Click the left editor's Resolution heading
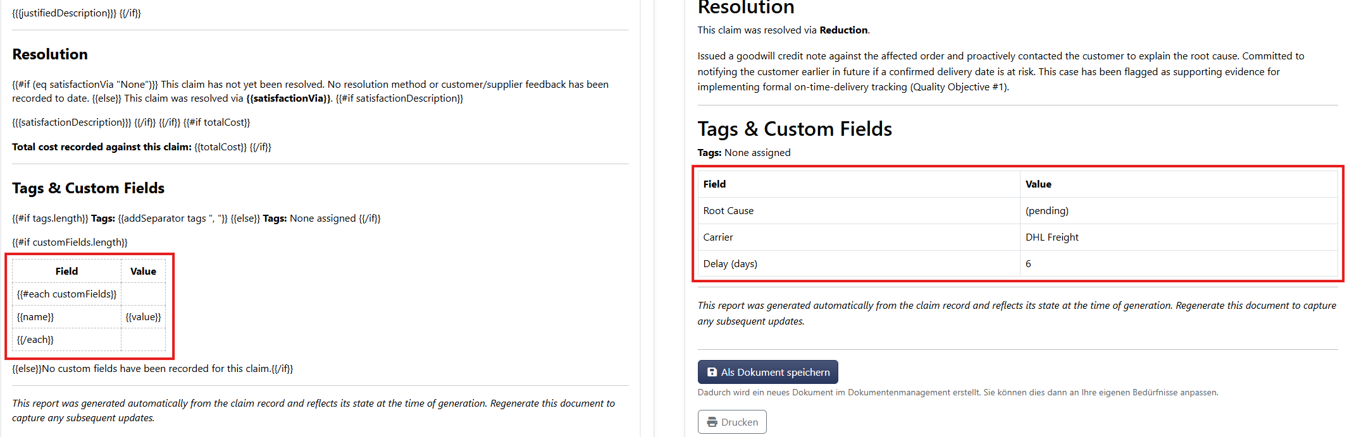Viewport: 1347px width, 437px height. pos(50,54)
